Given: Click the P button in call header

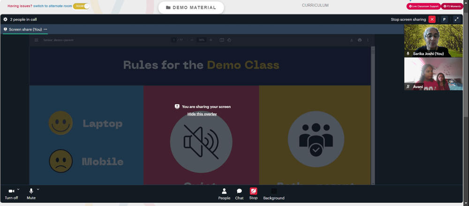Looking at the screenshot, I should tap(444, 19).
